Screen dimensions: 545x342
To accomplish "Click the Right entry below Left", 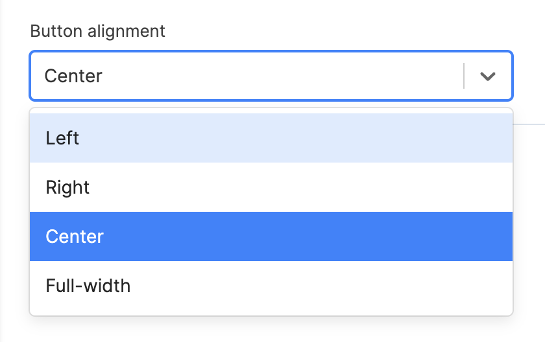I will coord(271,188).
